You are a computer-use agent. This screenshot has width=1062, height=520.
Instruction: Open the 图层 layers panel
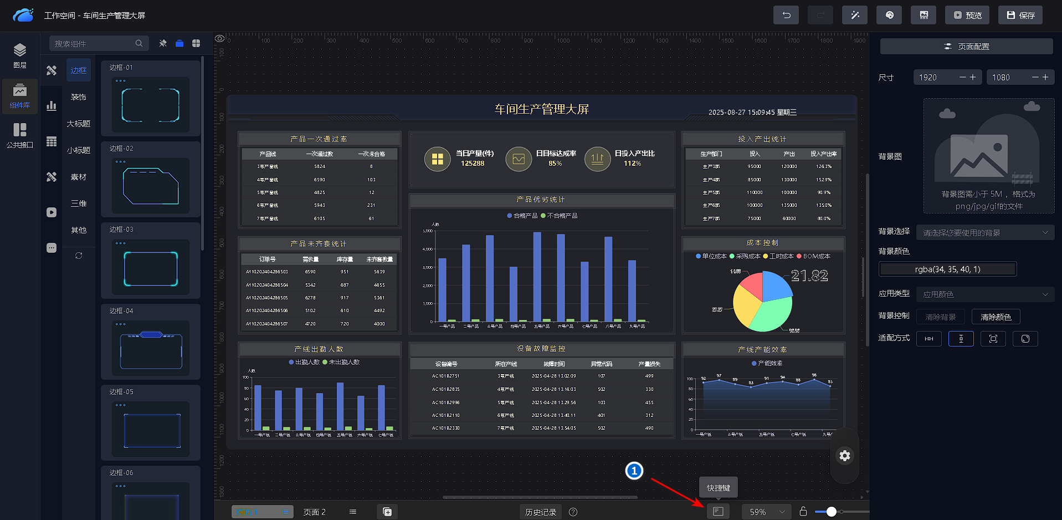pyautogui.click(x=20, y=55)
